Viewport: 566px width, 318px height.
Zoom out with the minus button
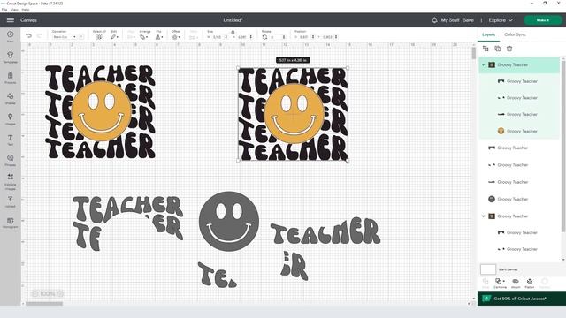35,294
